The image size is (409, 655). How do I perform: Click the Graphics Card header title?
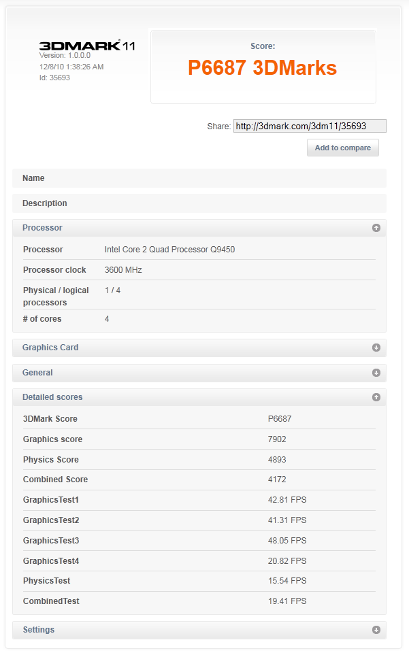click(50, 348)
